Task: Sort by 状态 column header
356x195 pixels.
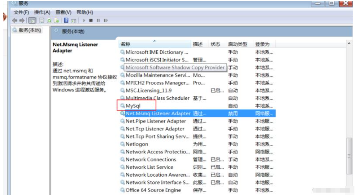Action: [215, 44]
